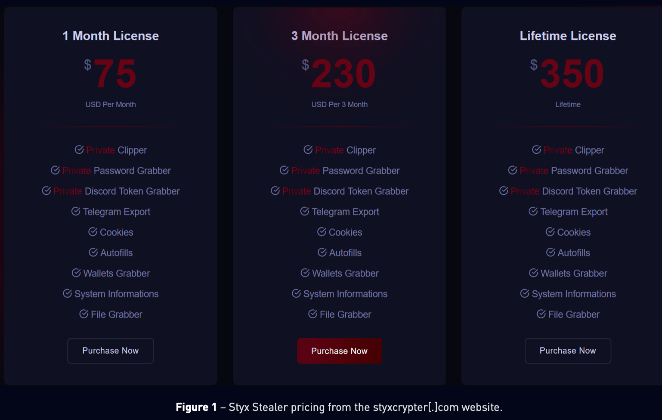Screen dimensions: 662x420
Task: Click check icon beside Private Password Grabber, Lifetime plan
Action: 513,170
